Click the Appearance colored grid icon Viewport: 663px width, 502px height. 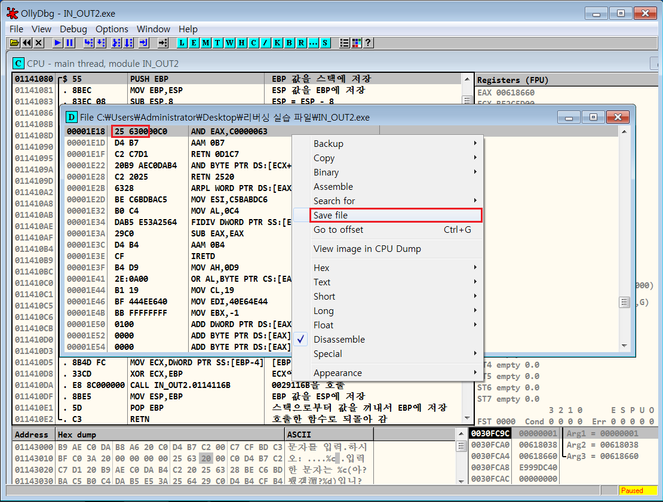click(x=357, y=42)
